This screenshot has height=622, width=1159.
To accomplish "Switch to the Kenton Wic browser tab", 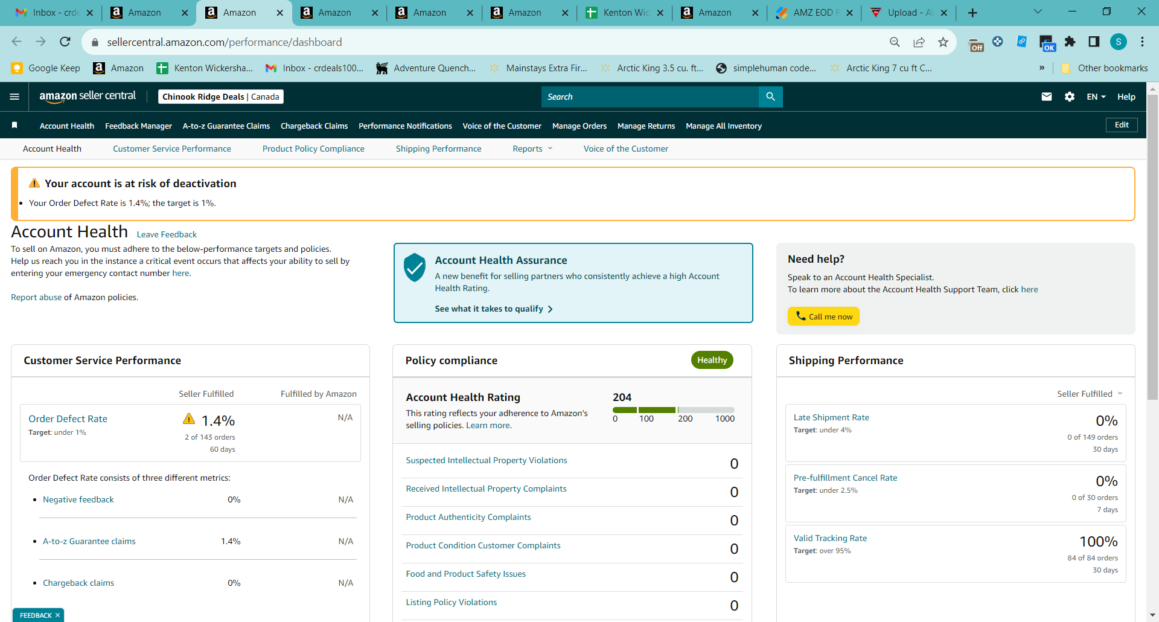I will click(x=624, y=13).
